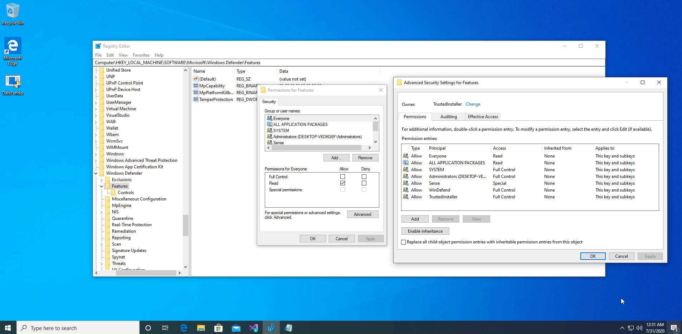Collapse the Features tree node

[x=102, y=186]
